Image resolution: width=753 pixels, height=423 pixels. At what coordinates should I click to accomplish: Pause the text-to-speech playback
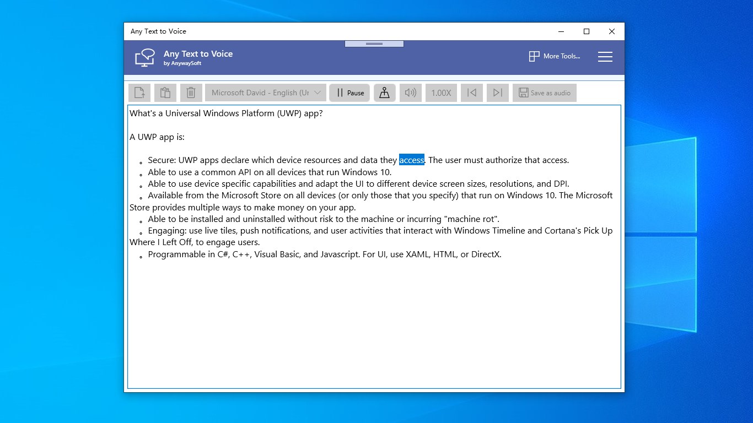click(349, 93)
